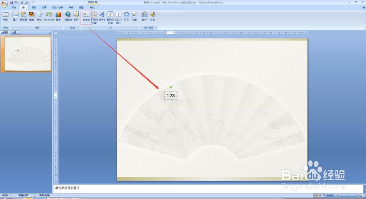The height and width of the screenshot is (199, 366).
Task: Click the green rotation handle of text box
Action: click(171, 87)
